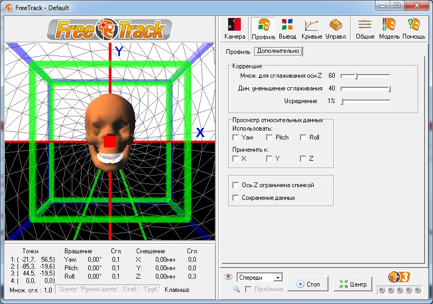Click the Yaw rotation value 0,00°
Image resolution: width=433 pixels, height=304 pixels.
(95, 260)
